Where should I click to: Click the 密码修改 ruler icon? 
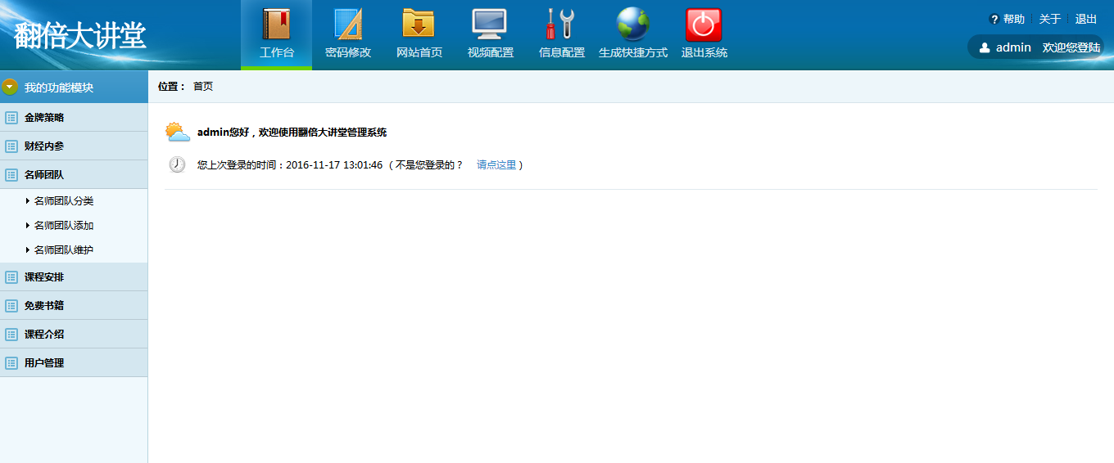[x=348, y=24]
